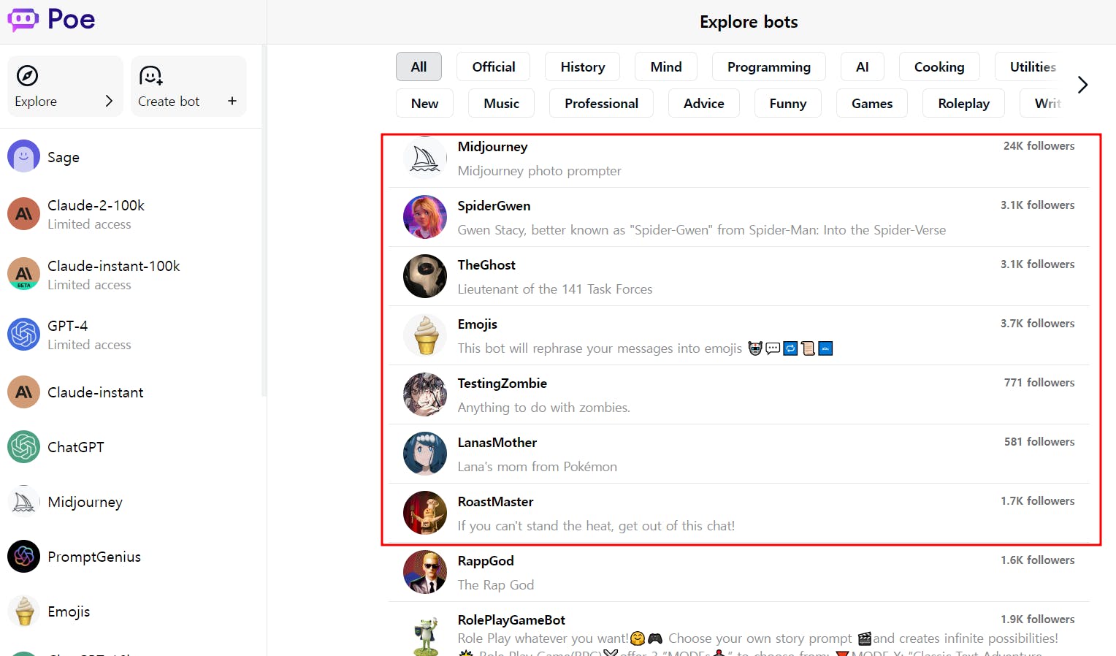
Task: Filter bots by Mind category
Action: [666, 66]
